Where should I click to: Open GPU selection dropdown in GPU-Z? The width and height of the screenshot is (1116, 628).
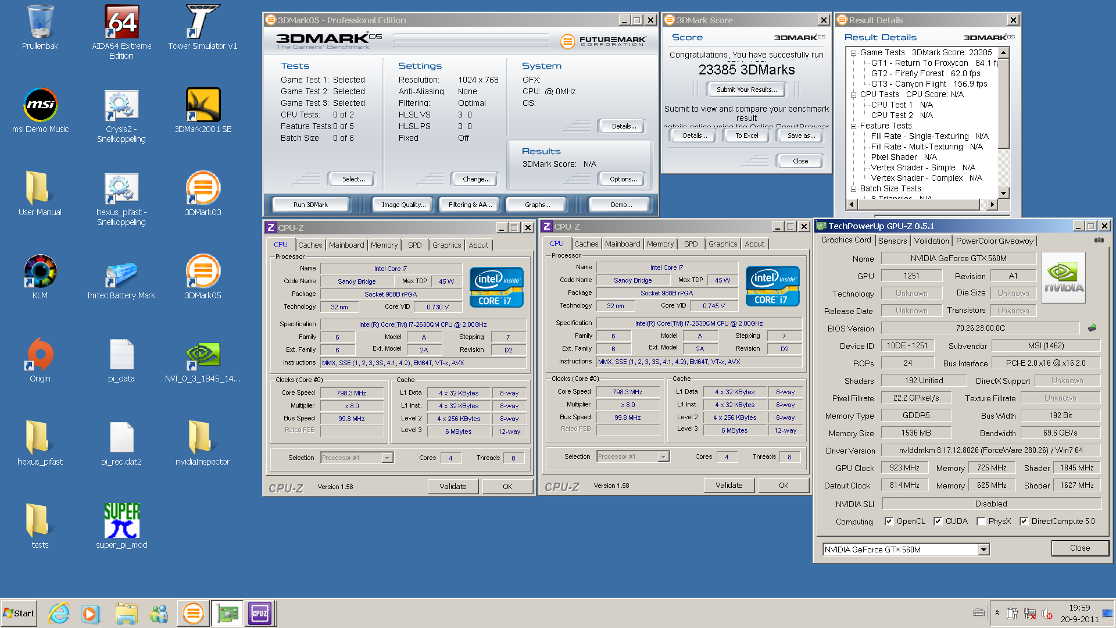coord(983,549)
